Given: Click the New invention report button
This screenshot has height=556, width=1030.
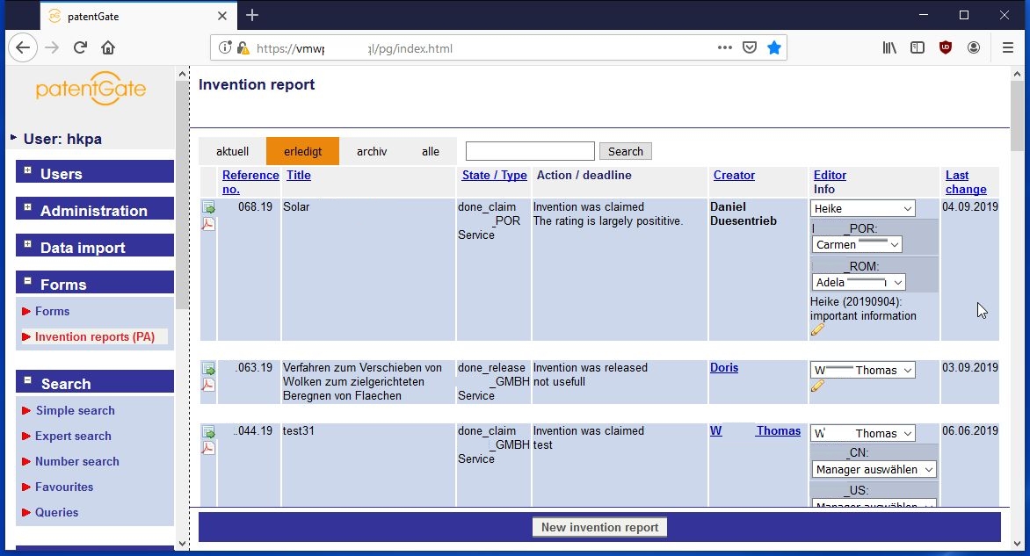Looking at the screenshot, I should coord(599,527).
